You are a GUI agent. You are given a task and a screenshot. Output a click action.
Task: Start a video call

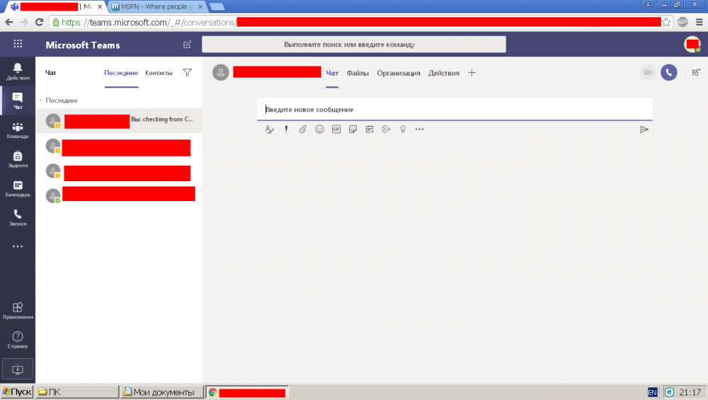(x=648, y=72)
